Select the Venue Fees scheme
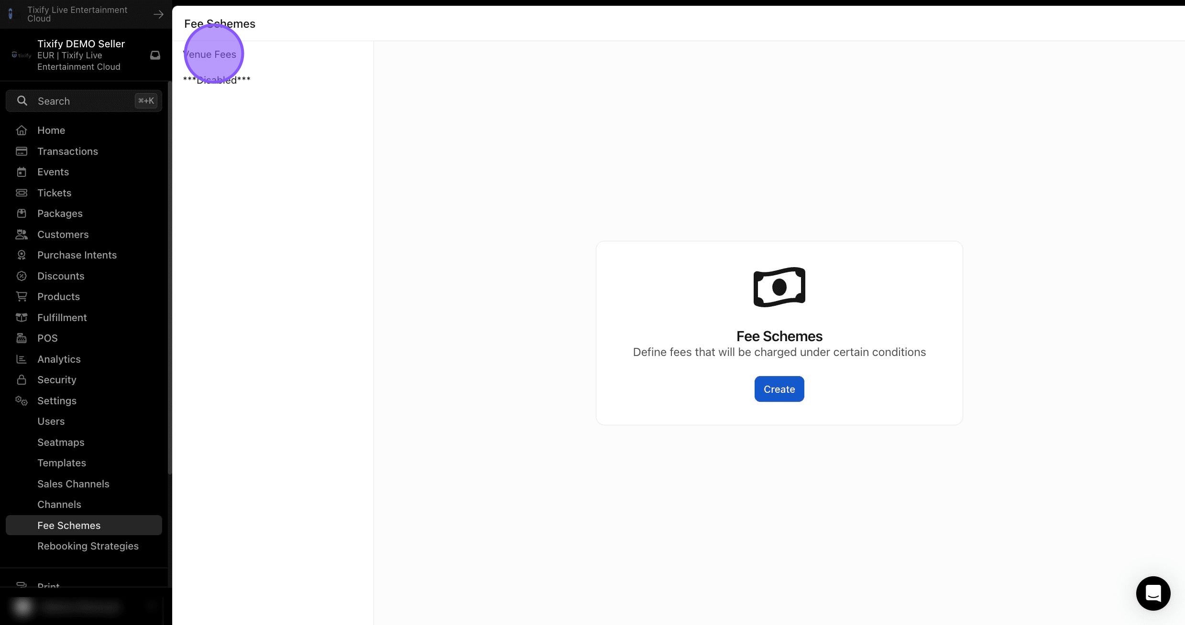The width and height of the screenshot is (1185, 625). pyautogui.click(x=209, y=54)
